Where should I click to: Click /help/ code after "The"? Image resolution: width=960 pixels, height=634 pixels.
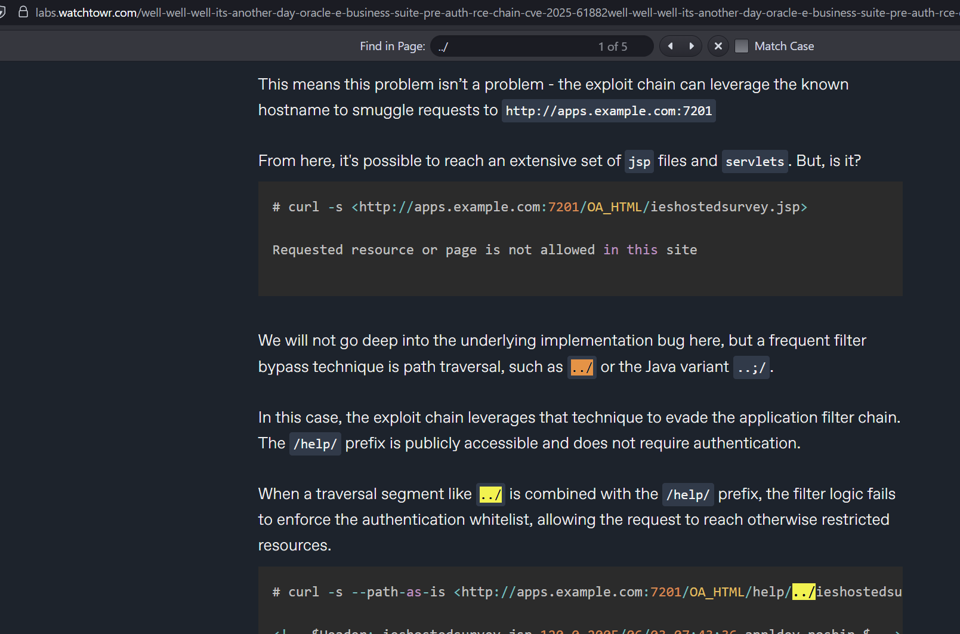(x=315, y=444)
